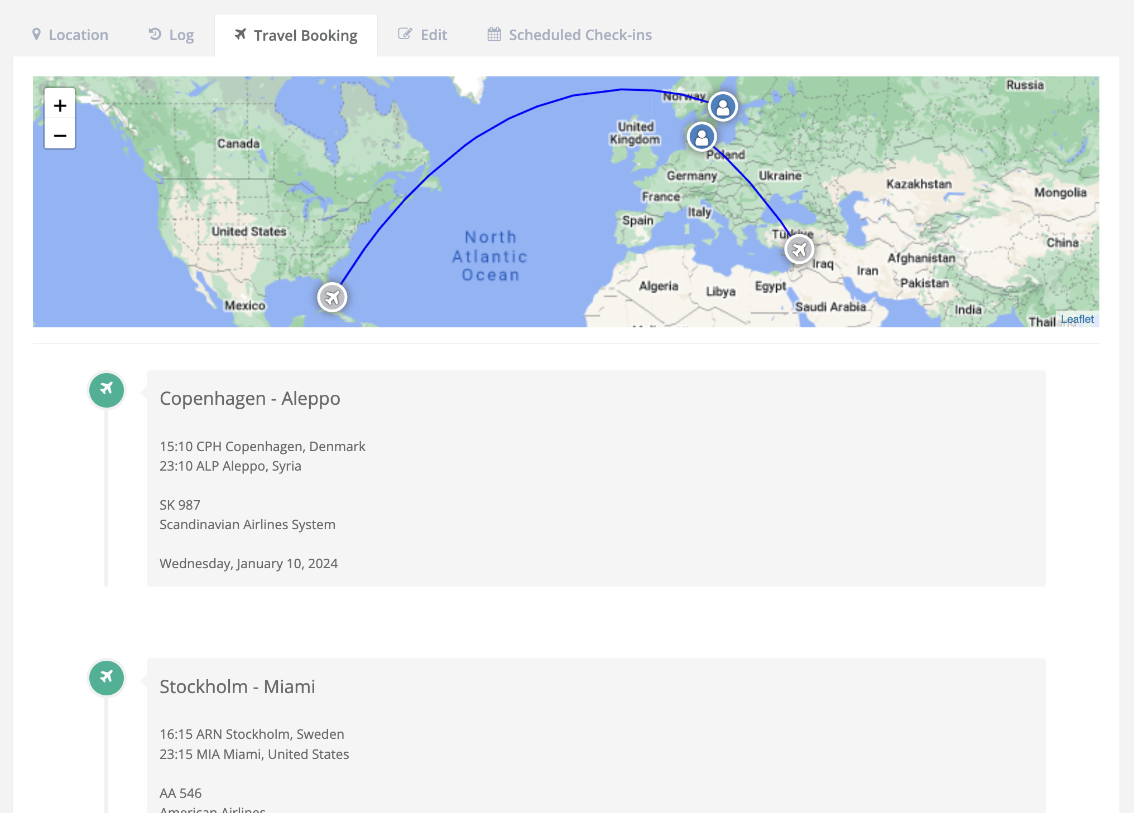Image resolution: width=1134 pixels, height=813 pixels.
Task: Zoom out on the map
Action: pos(59,135)
